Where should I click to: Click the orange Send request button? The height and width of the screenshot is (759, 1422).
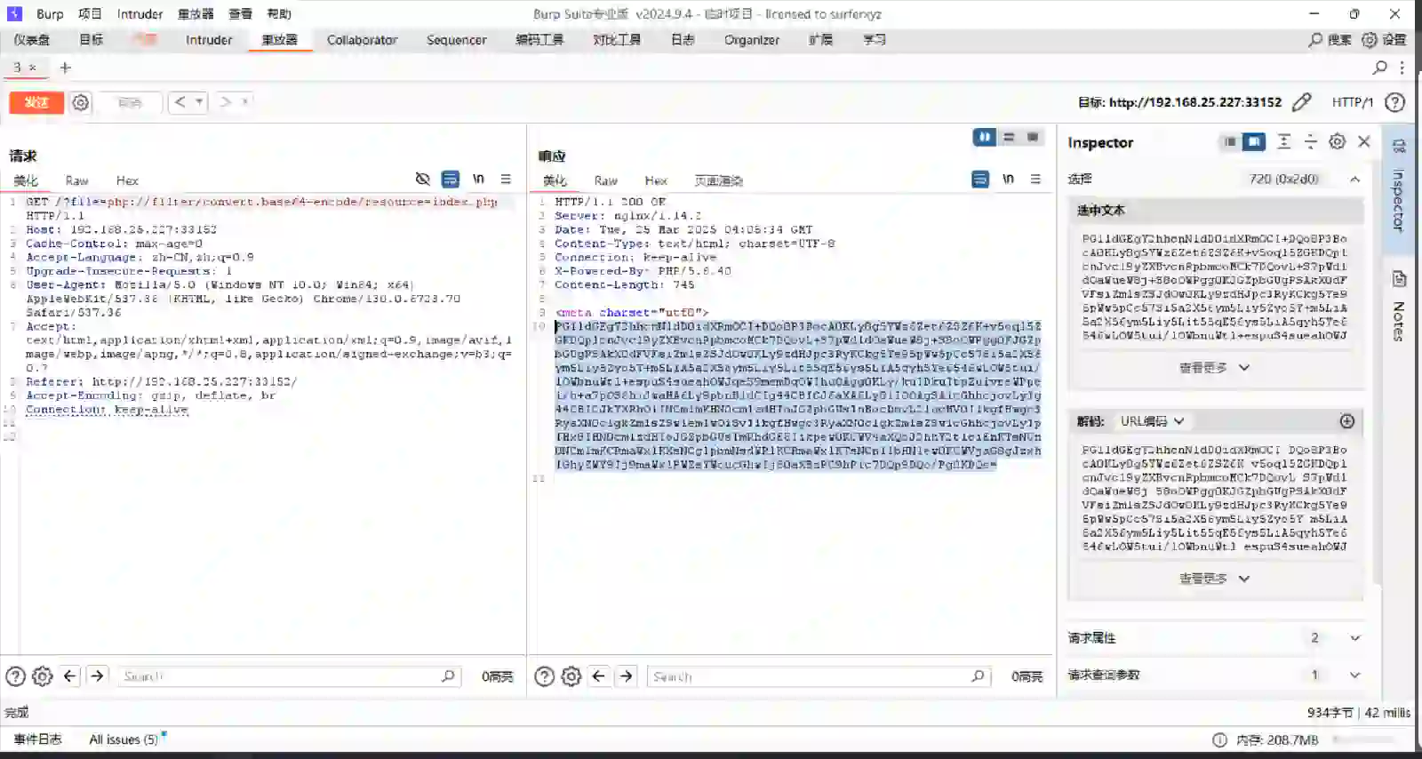[36, 102]
